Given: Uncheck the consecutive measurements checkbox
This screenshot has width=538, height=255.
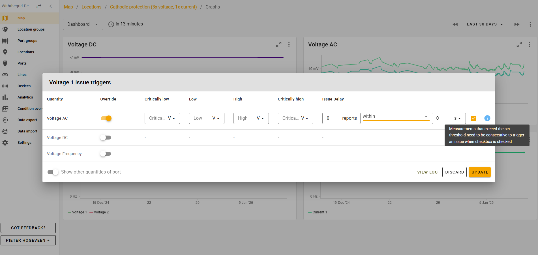Looking at the screenshot, I should pos(473,118).
